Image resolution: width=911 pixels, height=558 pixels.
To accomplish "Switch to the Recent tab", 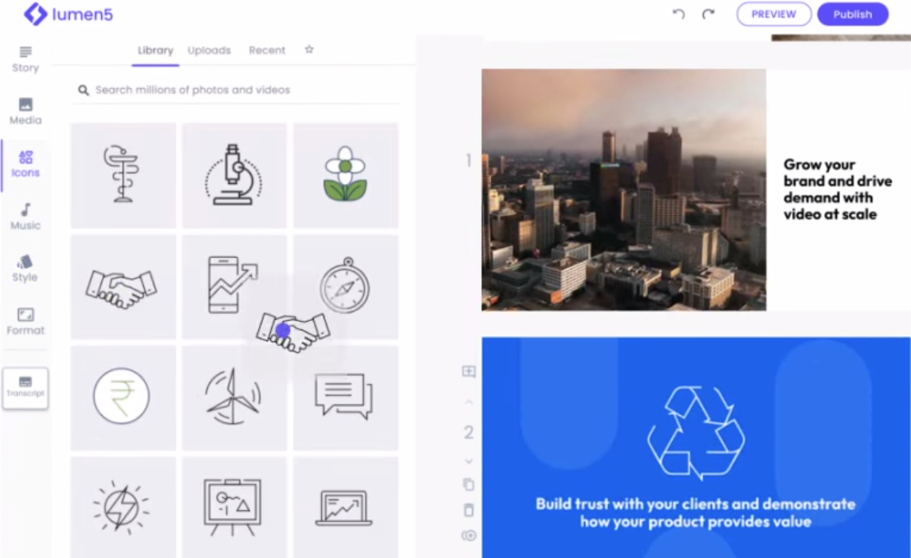I will (x=267, y=50).
